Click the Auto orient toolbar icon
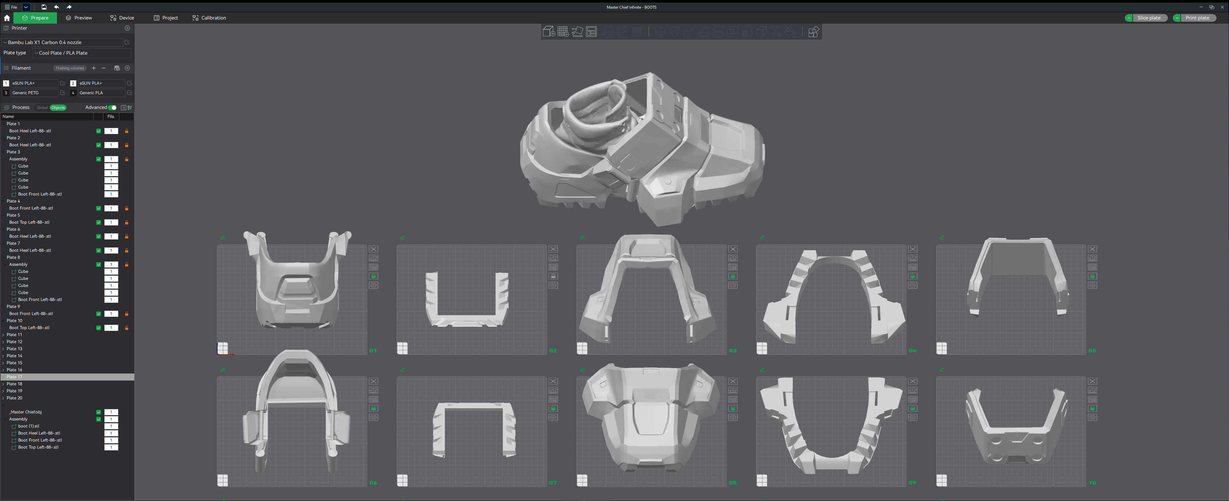This screenshot has width=1229, height=501. point(577,32)
